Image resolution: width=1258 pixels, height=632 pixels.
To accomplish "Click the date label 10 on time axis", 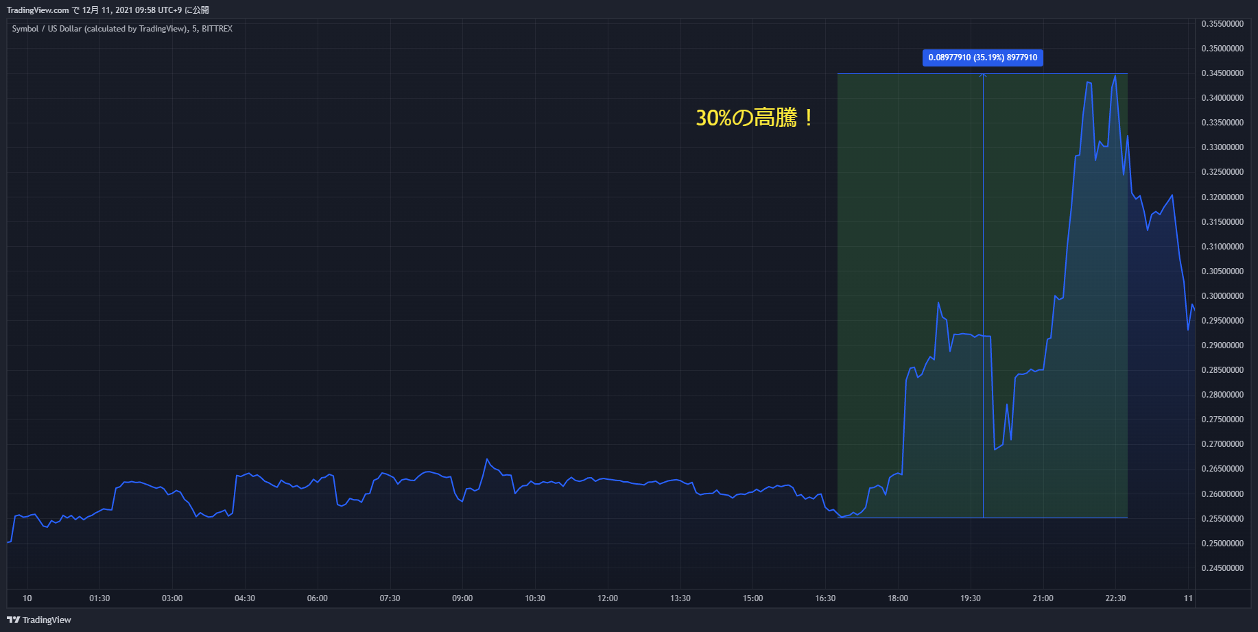I will [x=27, y=598].
